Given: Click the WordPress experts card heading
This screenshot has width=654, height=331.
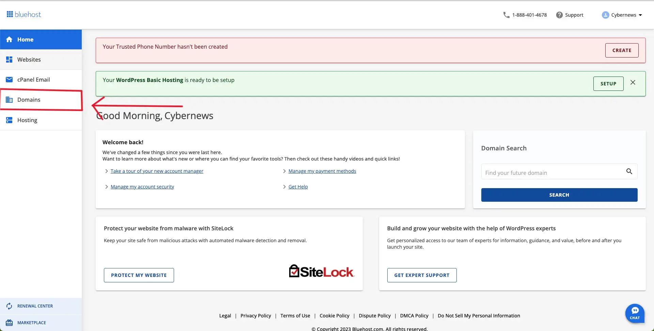Looking at the screenshot, I should pyautogui.click(x=471, y=228).
